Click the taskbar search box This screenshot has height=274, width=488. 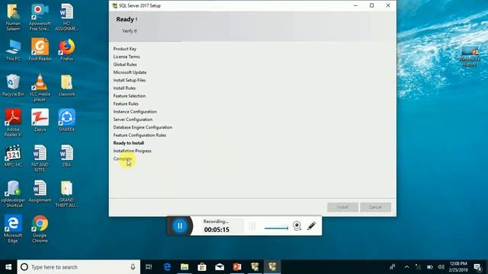point(79,267)
